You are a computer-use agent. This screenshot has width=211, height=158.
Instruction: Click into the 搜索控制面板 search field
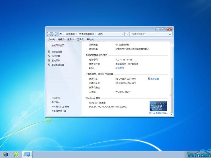point(149,34)
